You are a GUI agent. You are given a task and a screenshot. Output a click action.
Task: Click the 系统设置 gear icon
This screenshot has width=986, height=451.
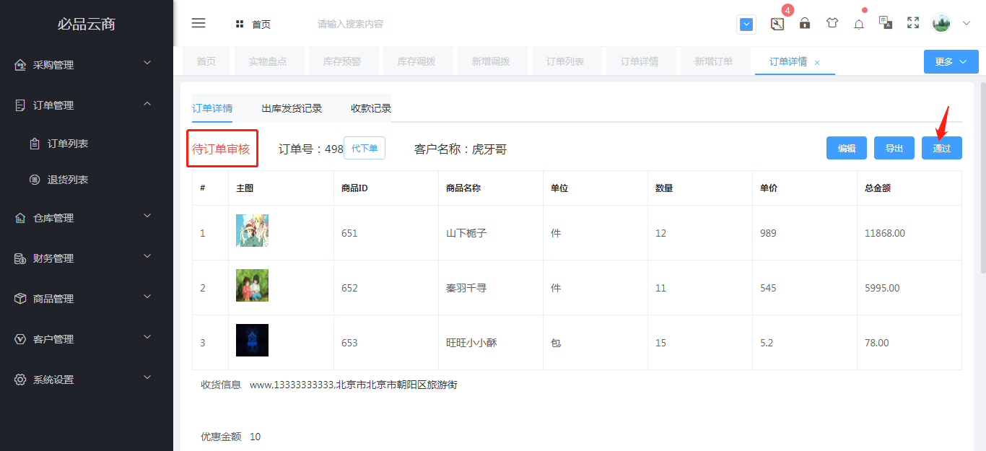point(20,380)
